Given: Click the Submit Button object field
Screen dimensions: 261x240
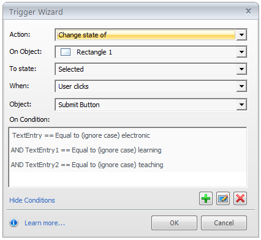Looking at the screenshot, I should [x=146, y=105].
